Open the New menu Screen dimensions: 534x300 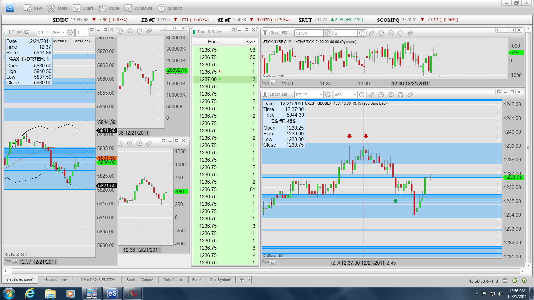33,8
